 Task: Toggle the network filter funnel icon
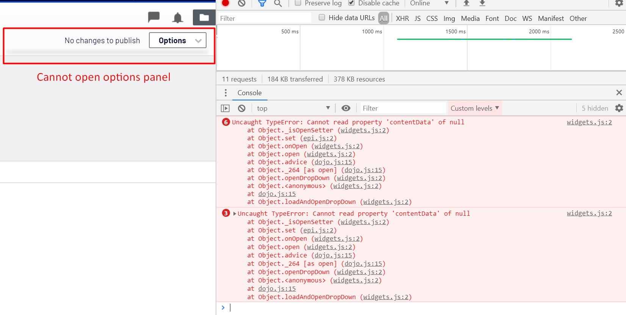pyautogui.click(x=262, y=3)
